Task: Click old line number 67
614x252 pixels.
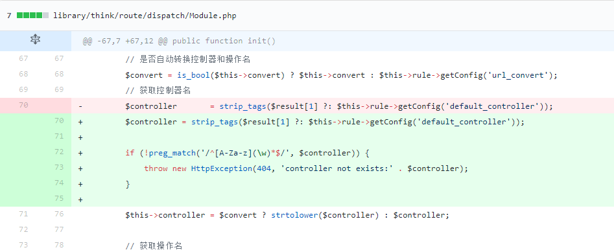Action: tap(23, 58)
